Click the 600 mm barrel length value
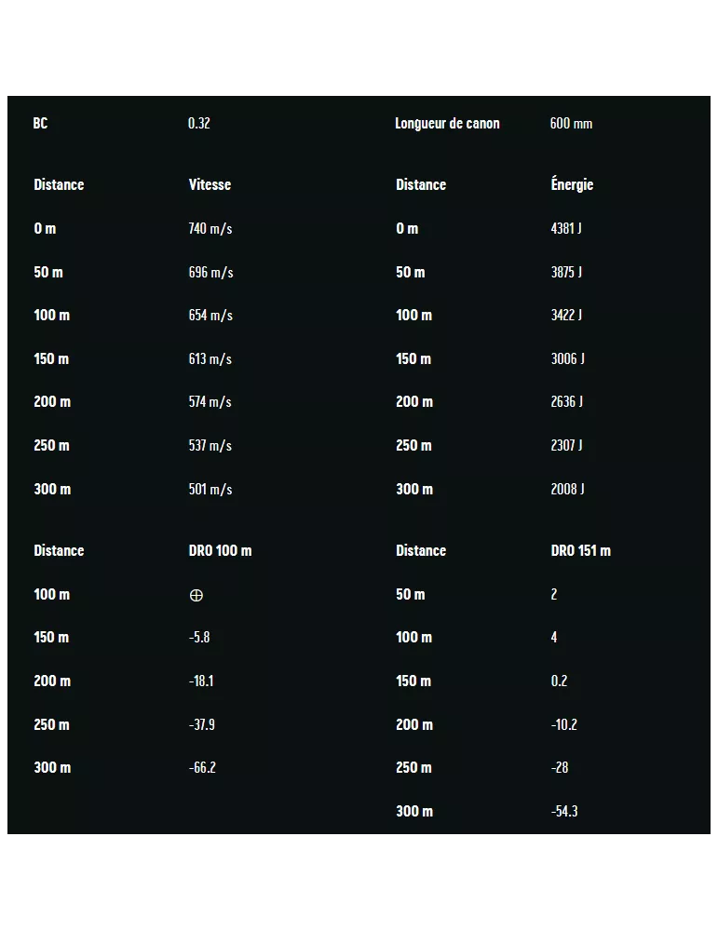Screen dimensions: 718x931 coord(571,123)
